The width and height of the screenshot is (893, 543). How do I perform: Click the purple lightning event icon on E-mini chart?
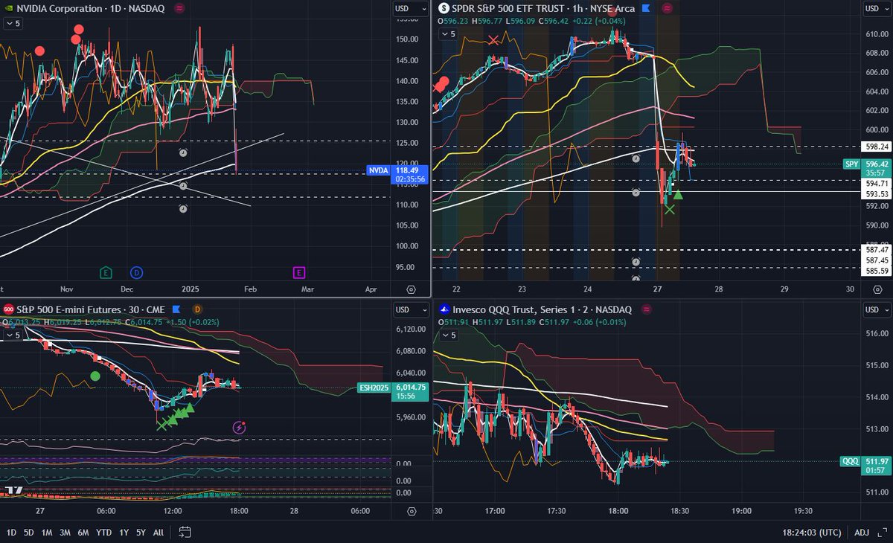(x=239, y=427)
